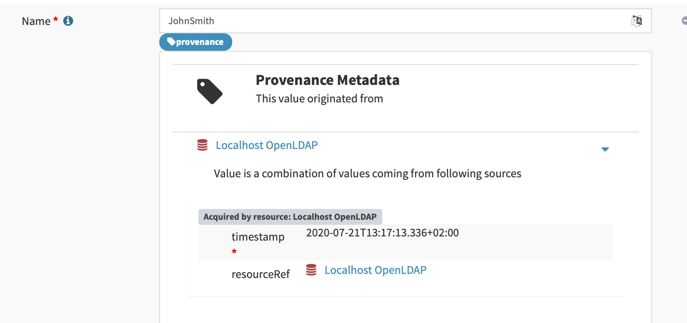Open the Localhost OpenLDAP resource link
The width and height of the screenshot is (687, 323).
[x=266, y=145]
